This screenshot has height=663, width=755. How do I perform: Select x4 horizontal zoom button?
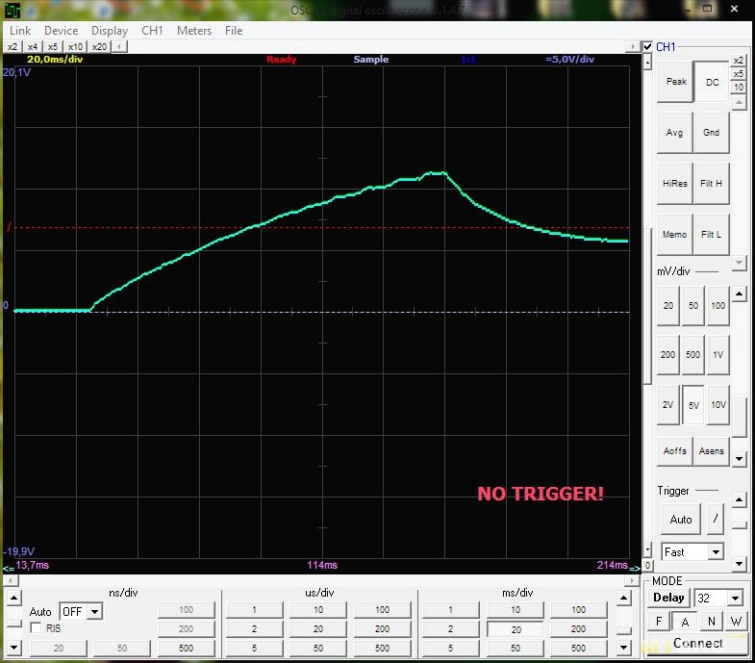point(33,47)
